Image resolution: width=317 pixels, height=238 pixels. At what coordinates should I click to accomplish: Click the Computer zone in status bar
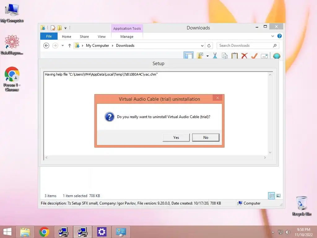(250, 203)
